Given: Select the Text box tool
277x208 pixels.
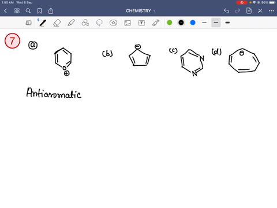Looking at the screenshot, I should [x=141, y=23].
